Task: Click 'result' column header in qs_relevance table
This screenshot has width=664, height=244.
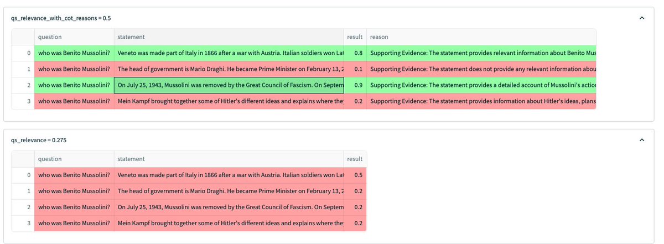Action: tap(355, 159)
